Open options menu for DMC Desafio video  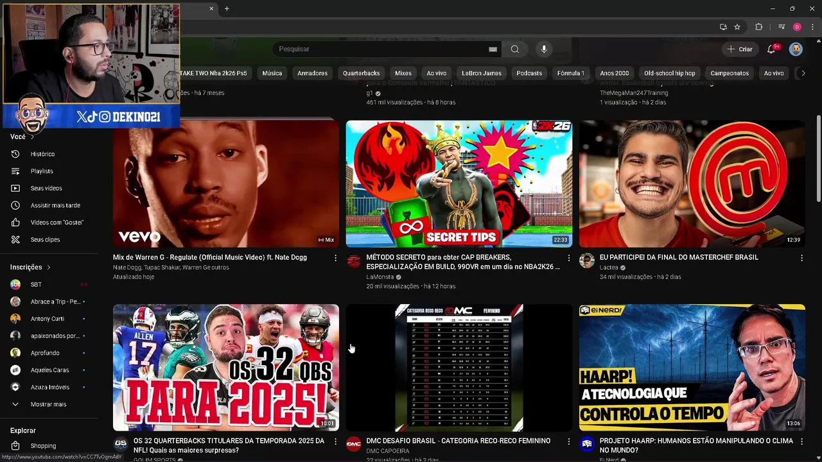tap(568, 441)
